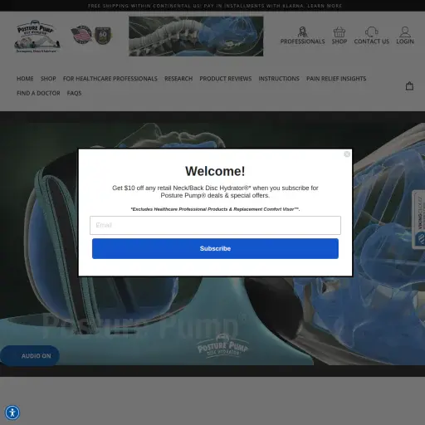The image size is (425, 425).
Task: Open For Healthcare Professionals menu
Action: click(110, 79)
